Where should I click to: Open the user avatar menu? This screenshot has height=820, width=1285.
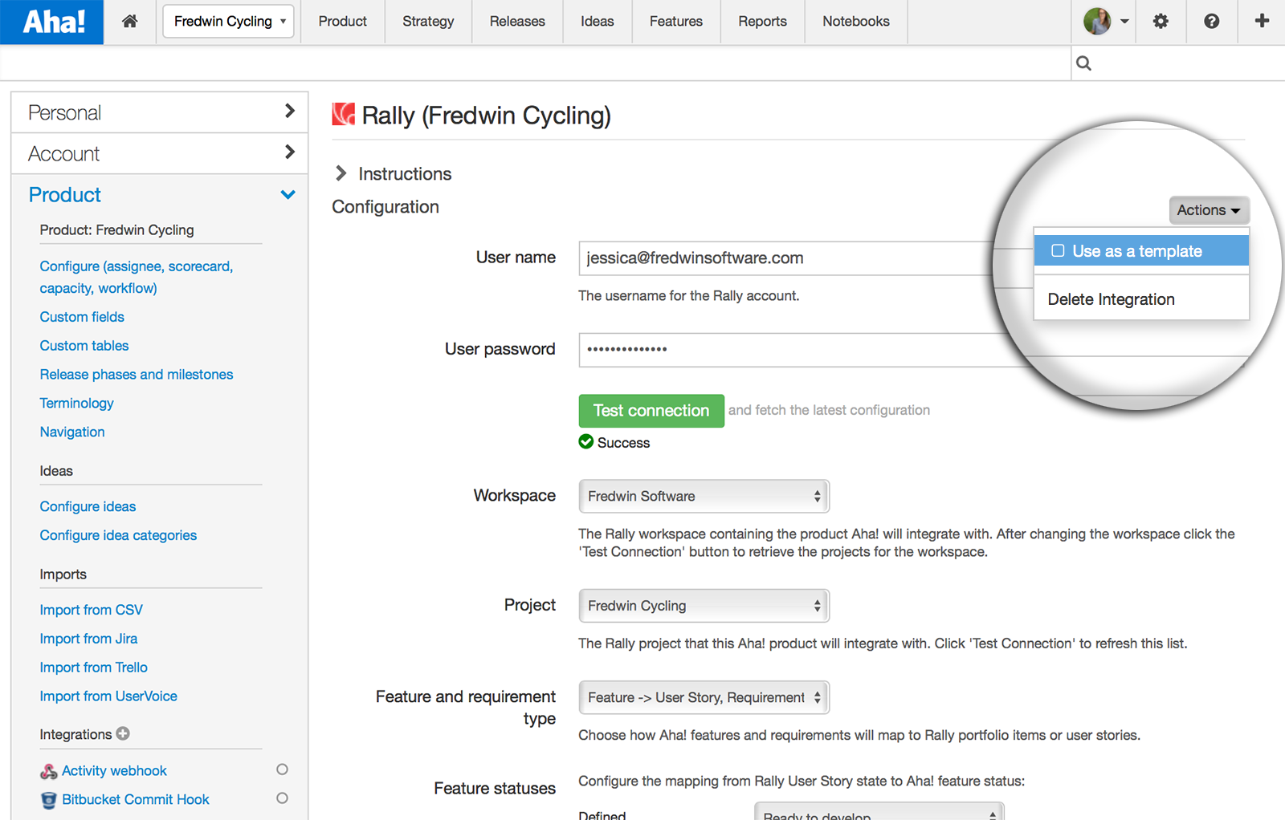(x=1106, y=22)
